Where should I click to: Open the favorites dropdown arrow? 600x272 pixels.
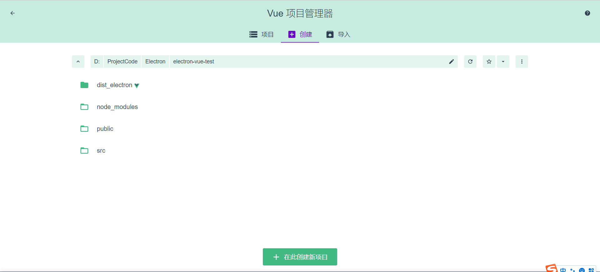503,62
